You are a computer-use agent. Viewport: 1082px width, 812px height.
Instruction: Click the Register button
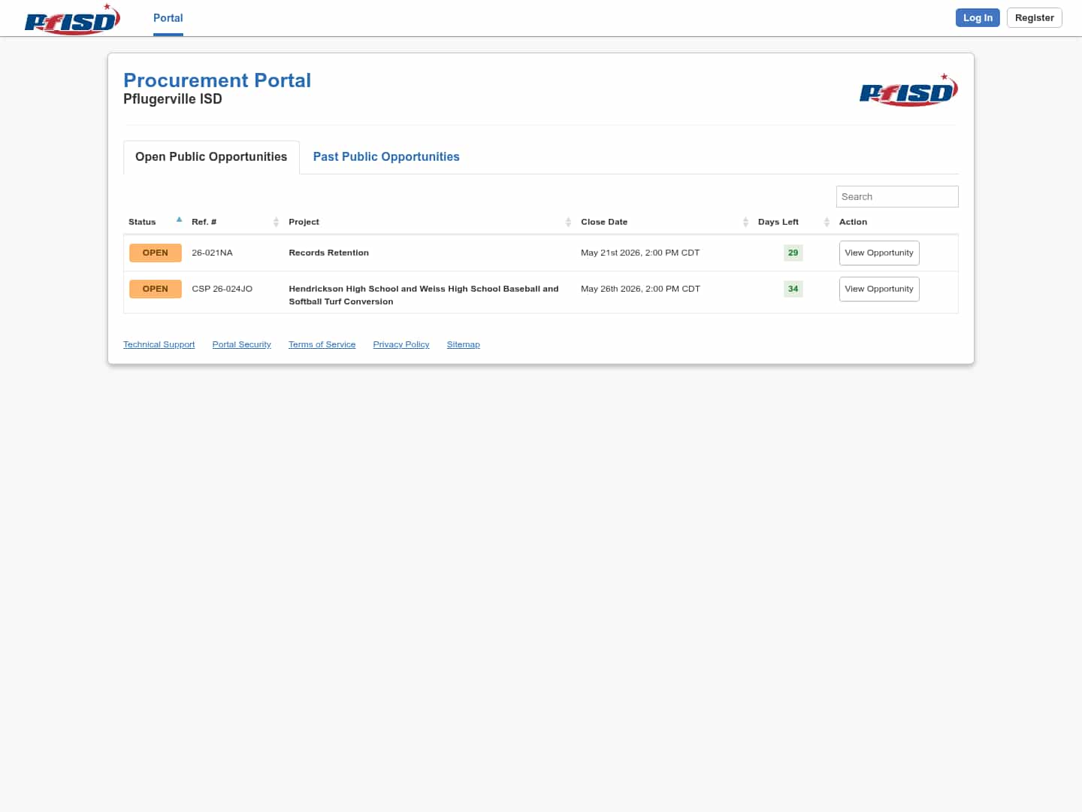click(1034, 18)
